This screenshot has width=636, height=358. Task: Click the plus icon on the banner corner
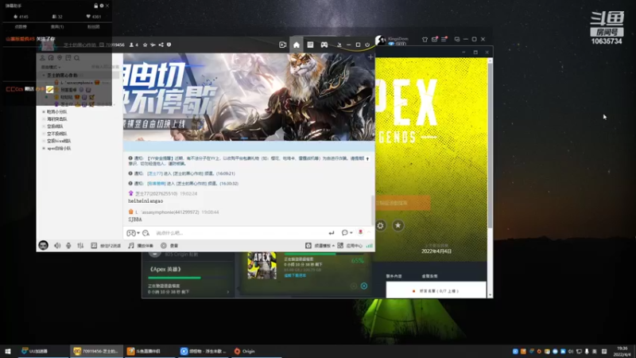click(x=370, y=57)
